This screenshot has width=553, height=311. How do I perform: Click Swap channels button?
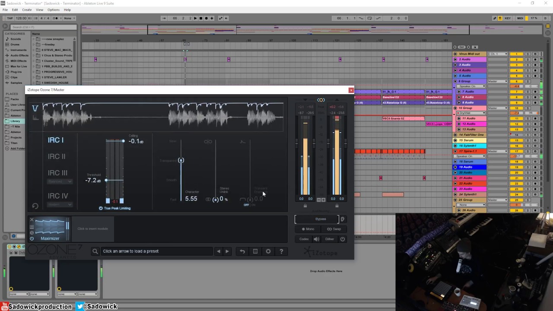[334, 229]
